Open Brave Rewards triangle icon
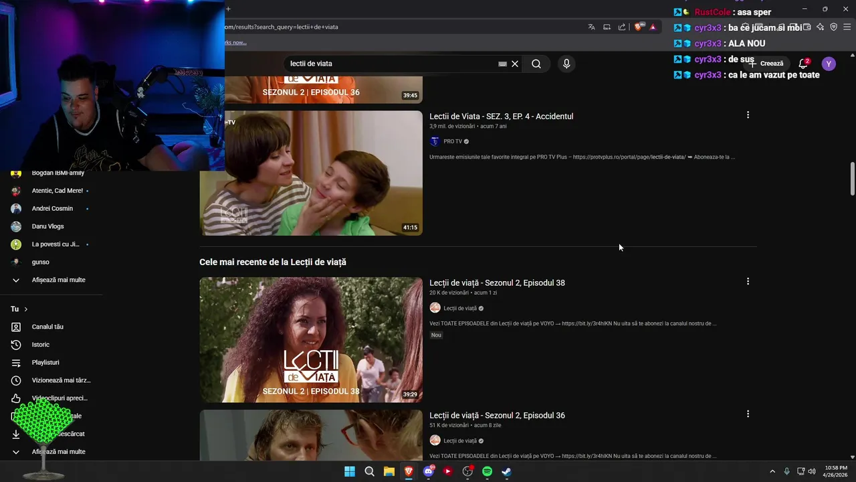This screenshot has height=482, width=856. click(x=653, y=27)
